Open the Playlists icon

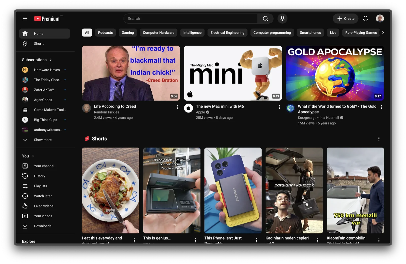[x=25, y=186]
